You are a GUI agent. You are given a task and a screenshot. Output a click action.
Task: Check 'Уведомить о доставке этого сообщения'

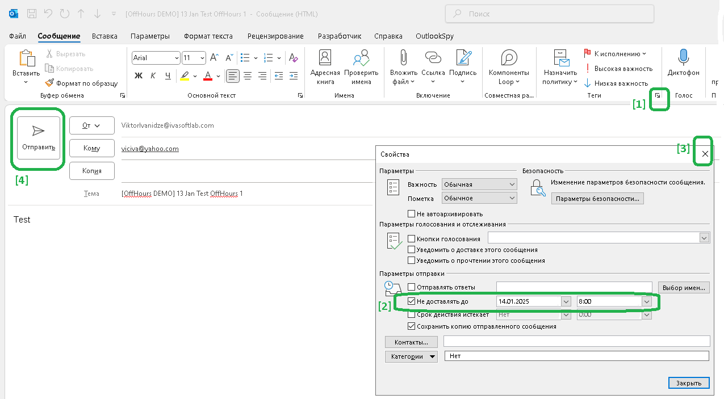click(x=412, y=250)
